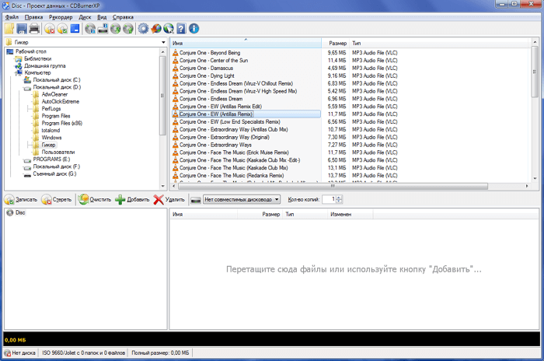Screen dimensions: 544x361
Task: Click the red X Удалить icon
Action: [159, 200]
